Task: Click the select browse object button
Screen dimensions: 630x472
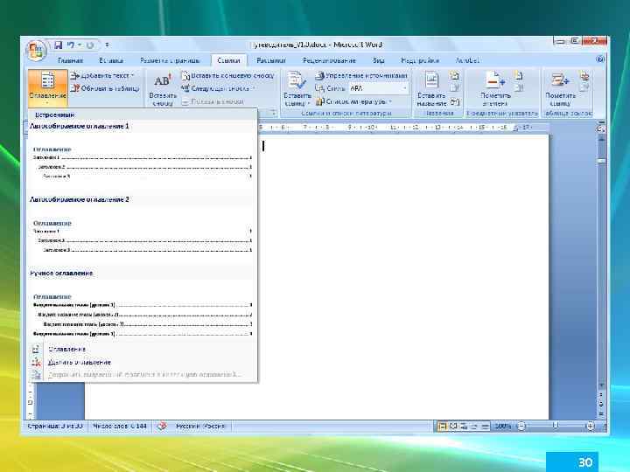Action: [x=601, y=404]
